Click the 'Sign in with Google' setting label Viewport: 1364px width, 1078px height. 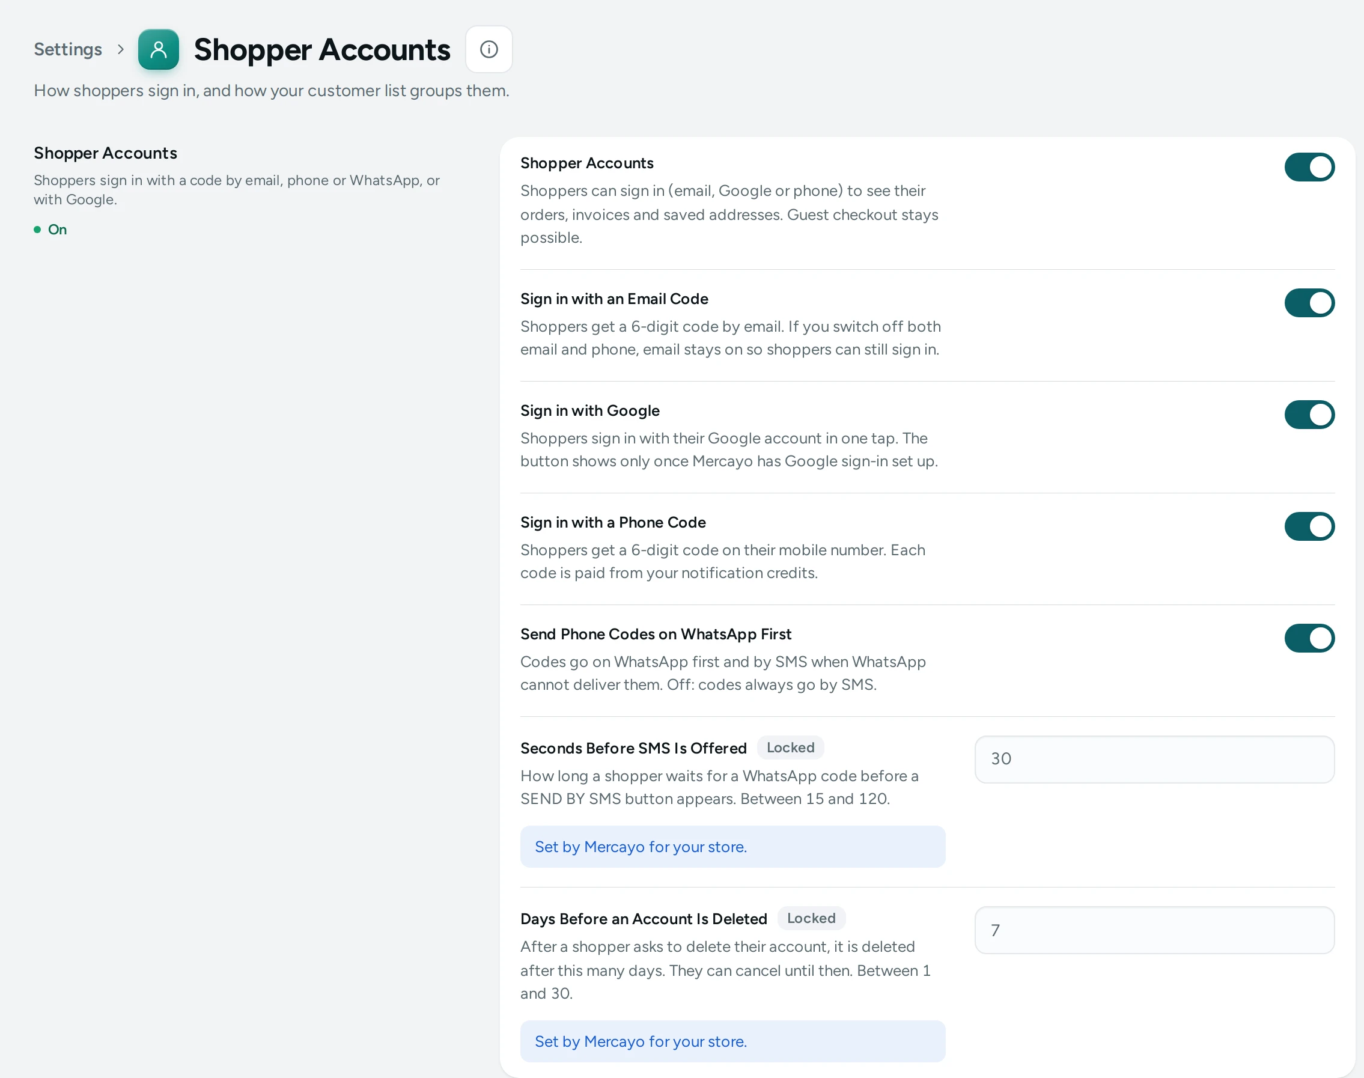tap(589, 411)
